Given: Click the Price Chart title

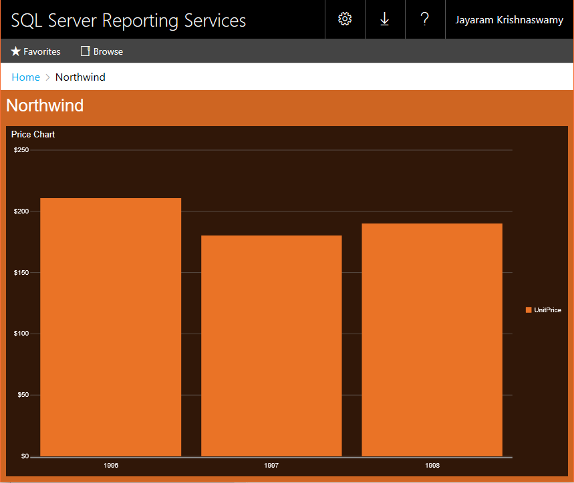Looking at the screenshot, I should coord(33,134).
